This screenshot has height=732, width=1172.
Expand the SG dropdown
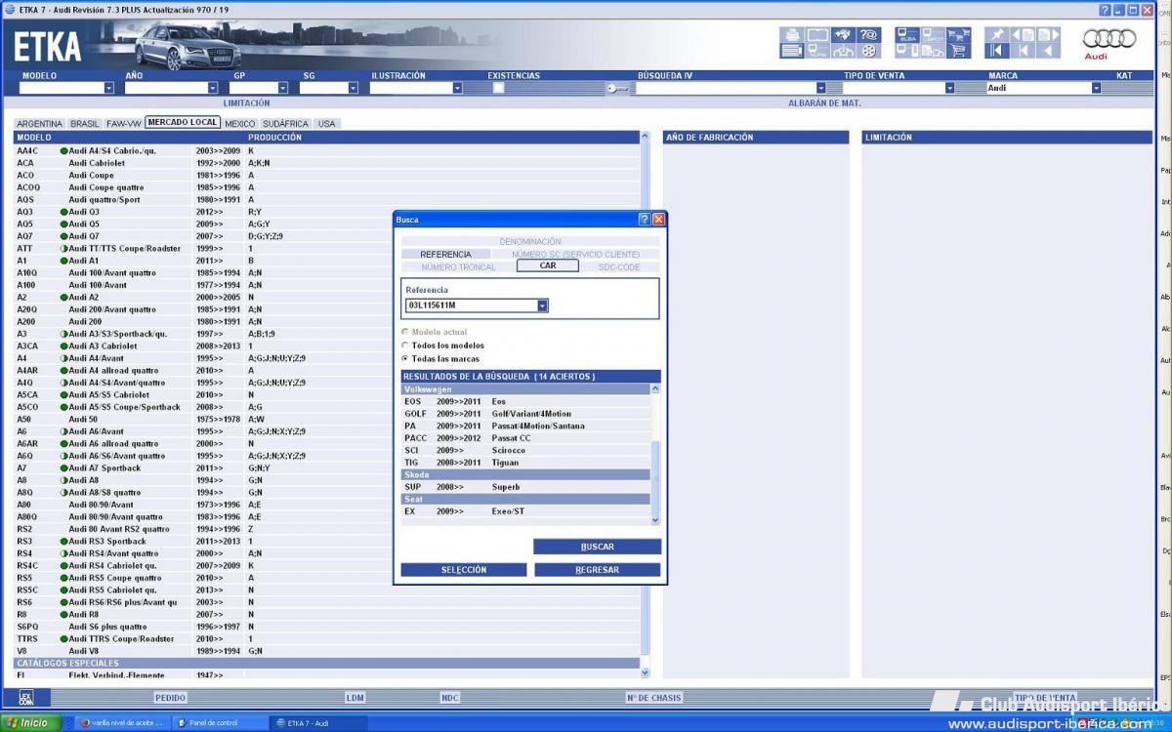(354, 88)
